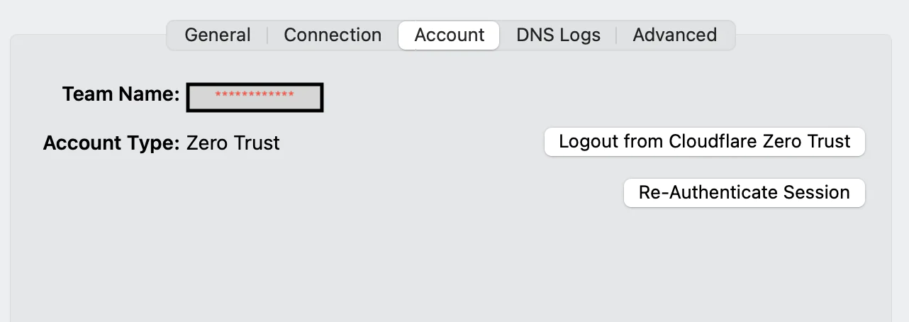Click Logout from Cloudflare Zero Trust

[704, 141]
